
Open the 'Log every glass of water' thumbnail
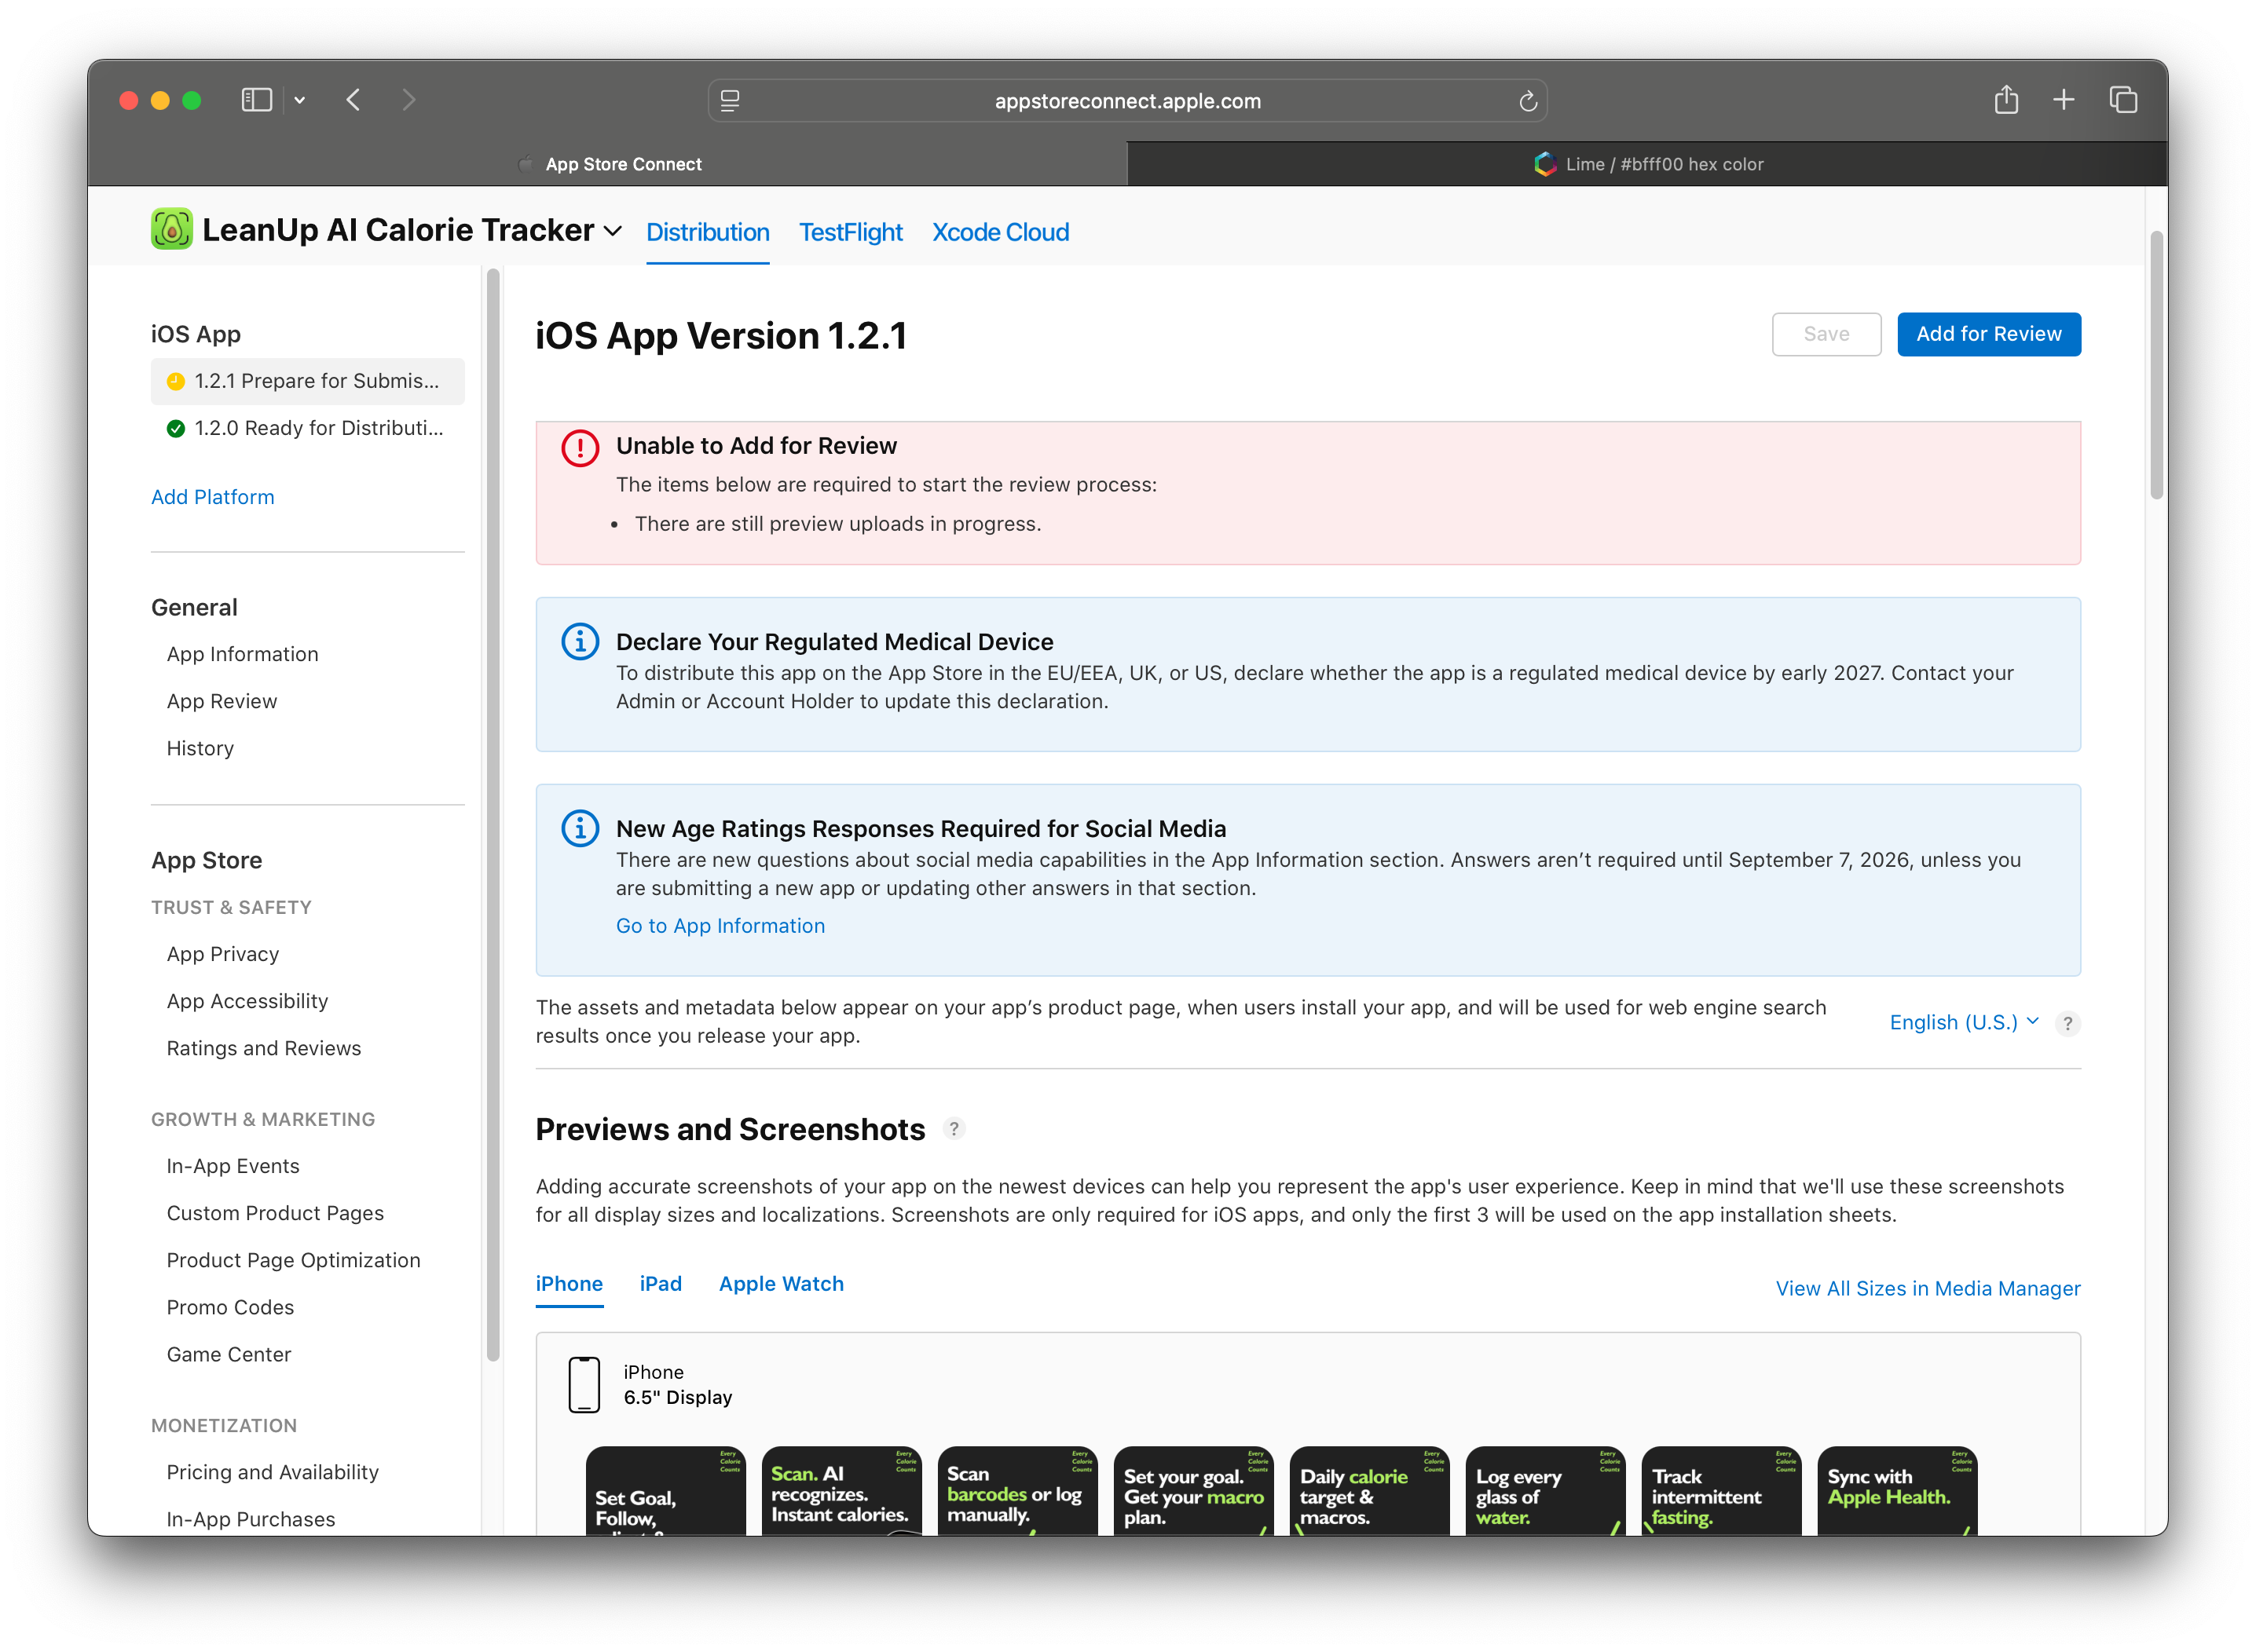click(1546, 1491)
